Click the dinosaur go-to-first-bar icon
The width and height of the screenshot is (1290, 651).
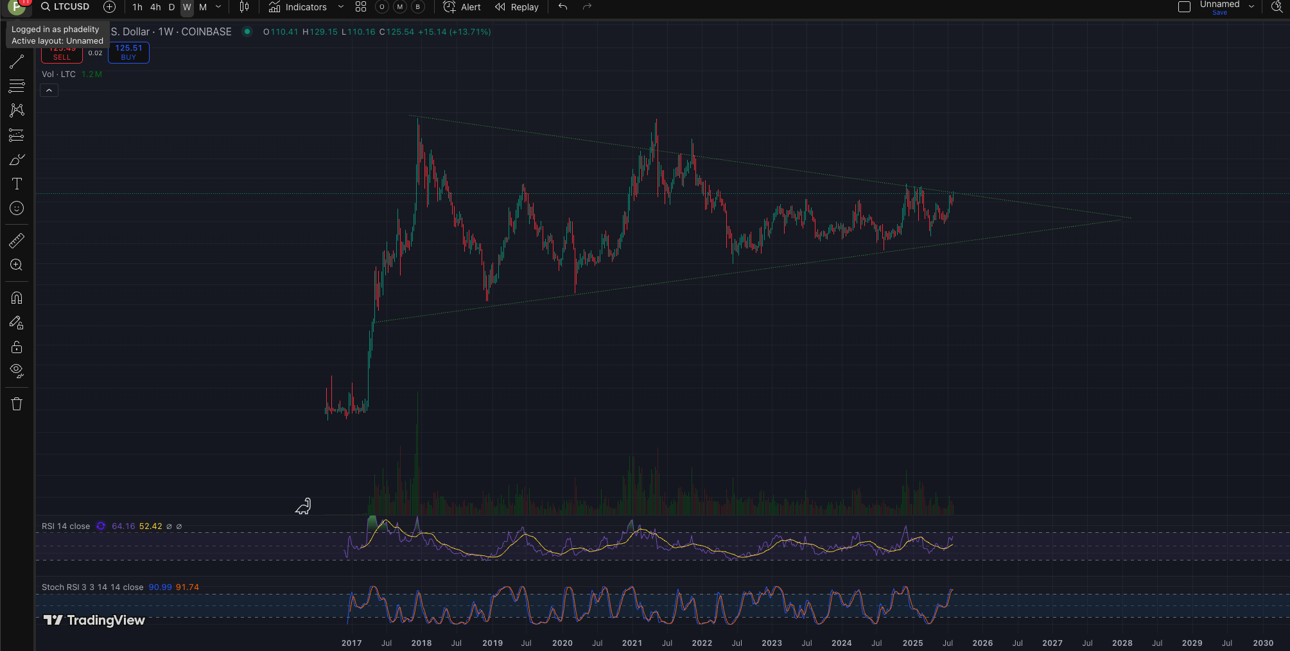[303, 507]
